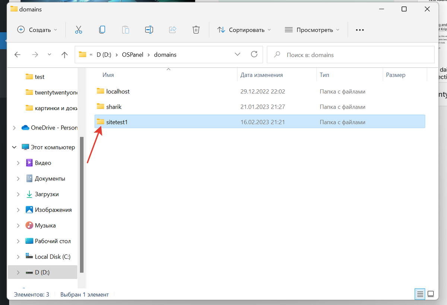
Task: Select D (D:) drive in sidebar
Action: (x=42, y=272)
